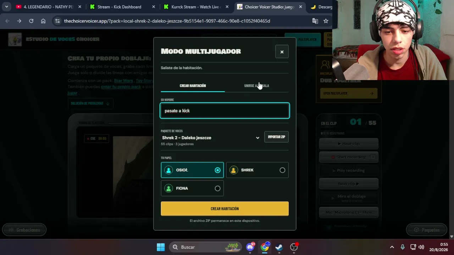Viewport: 454px width, 255px height.
Task: Click the Open Multiplayer button
Action: 349,93
